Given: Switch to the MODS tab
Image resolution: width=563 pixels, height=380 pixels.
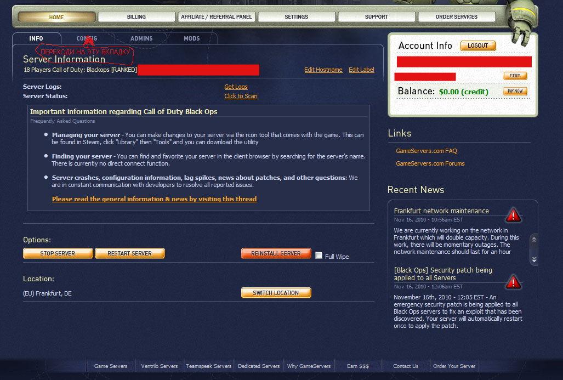Looking at the screenshot, I should (x=192, y=38).
